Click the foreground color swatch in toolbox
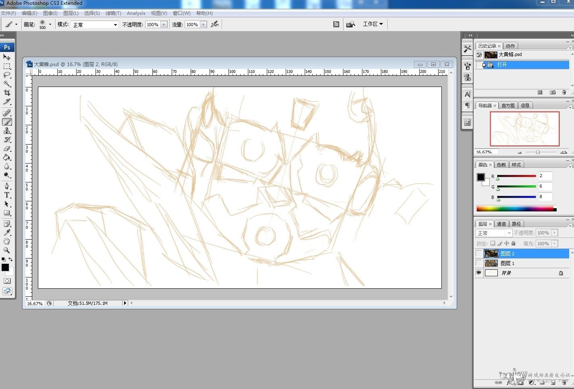Image resolution: width=574 pixels, height=389 pixels. [x=5, y=267]
